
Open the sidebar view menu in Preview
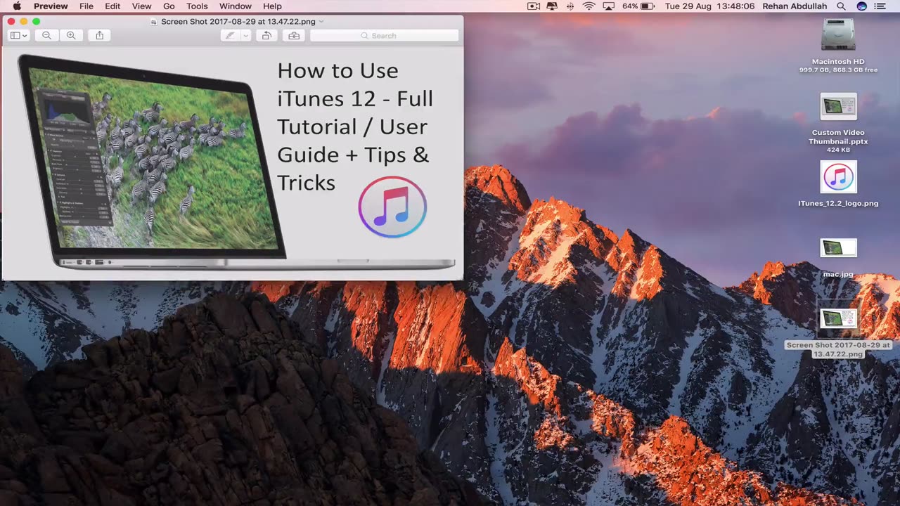point(18,35)
